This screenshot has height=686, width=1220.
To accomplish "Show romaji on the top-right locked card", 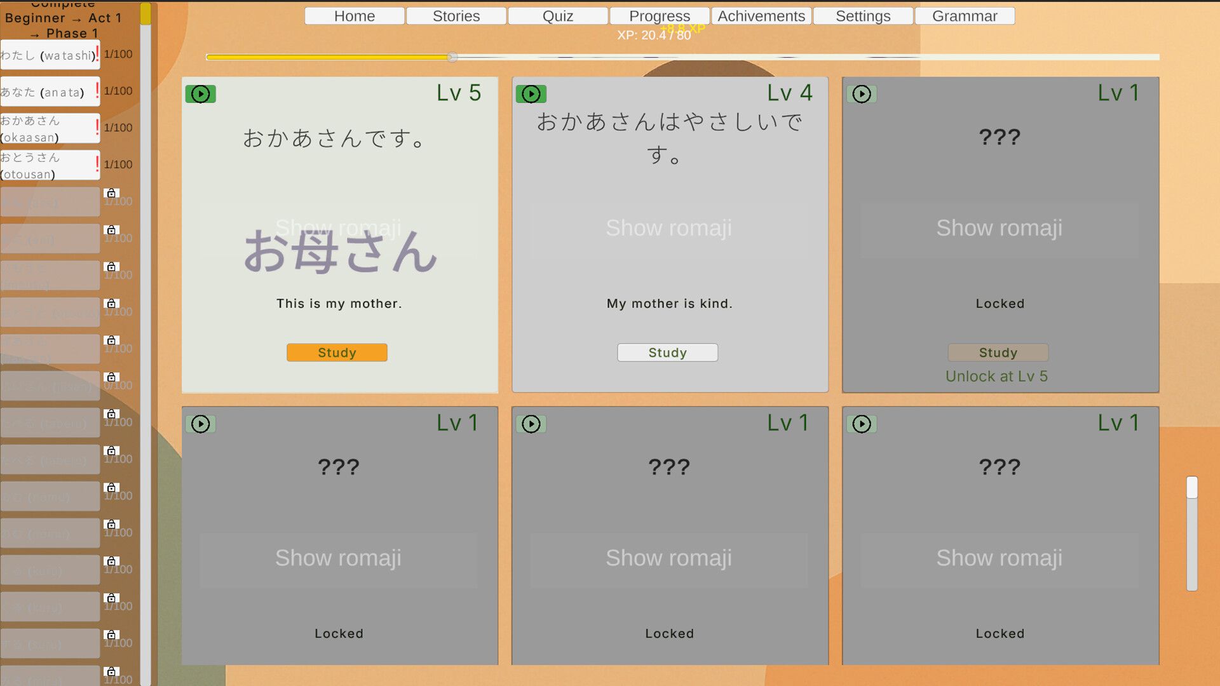I will pyautogui.click(x=999, y=228).
